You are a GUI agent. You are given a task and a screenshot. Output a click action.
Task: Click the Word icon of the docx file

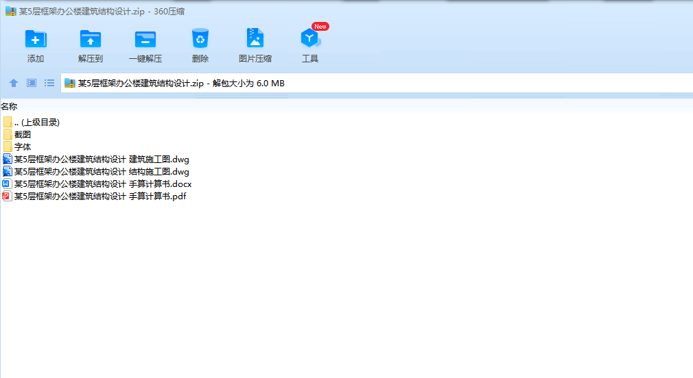[7, 184]
